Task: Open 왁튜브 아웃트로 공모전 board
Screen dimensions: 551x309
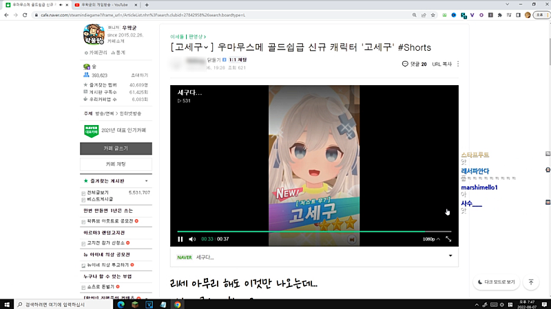Action: [110, 221]
